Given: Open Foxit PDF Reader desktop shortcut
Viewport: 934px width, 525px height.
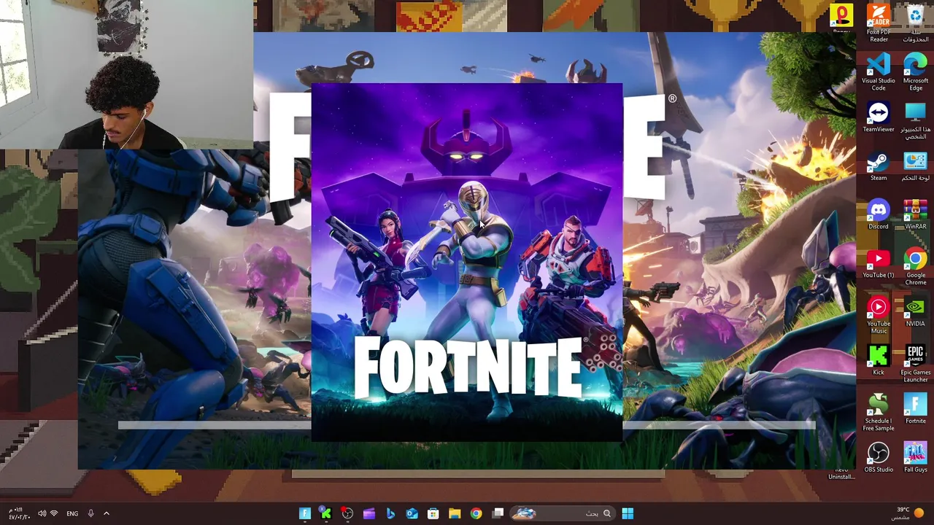Looking at the screenshot, I should [x=879, y=22].
